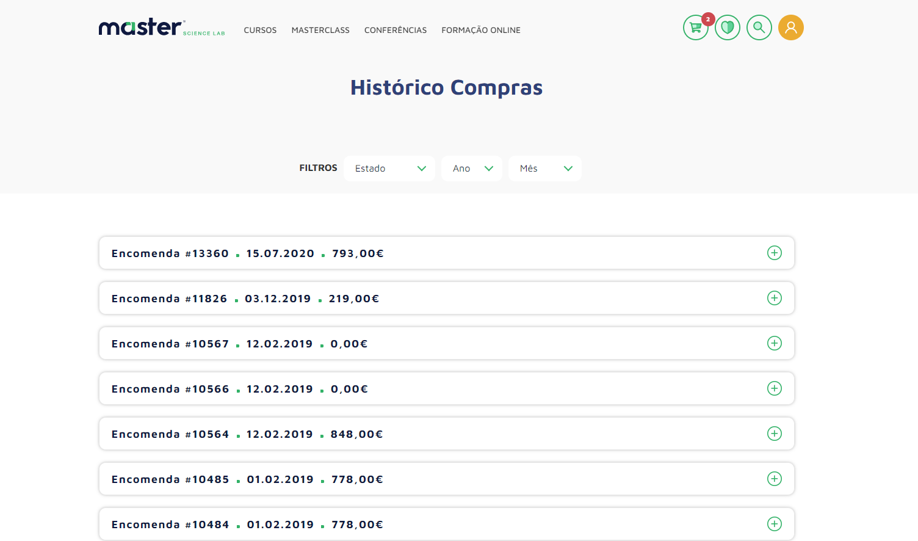918x541 pixels.
Task: Open the Estado filter dropdown
Action: pyautogui.click(x=389, y=169)
